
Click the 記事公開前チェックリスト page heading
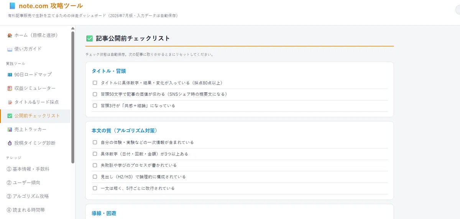click(x=133, y=39)
